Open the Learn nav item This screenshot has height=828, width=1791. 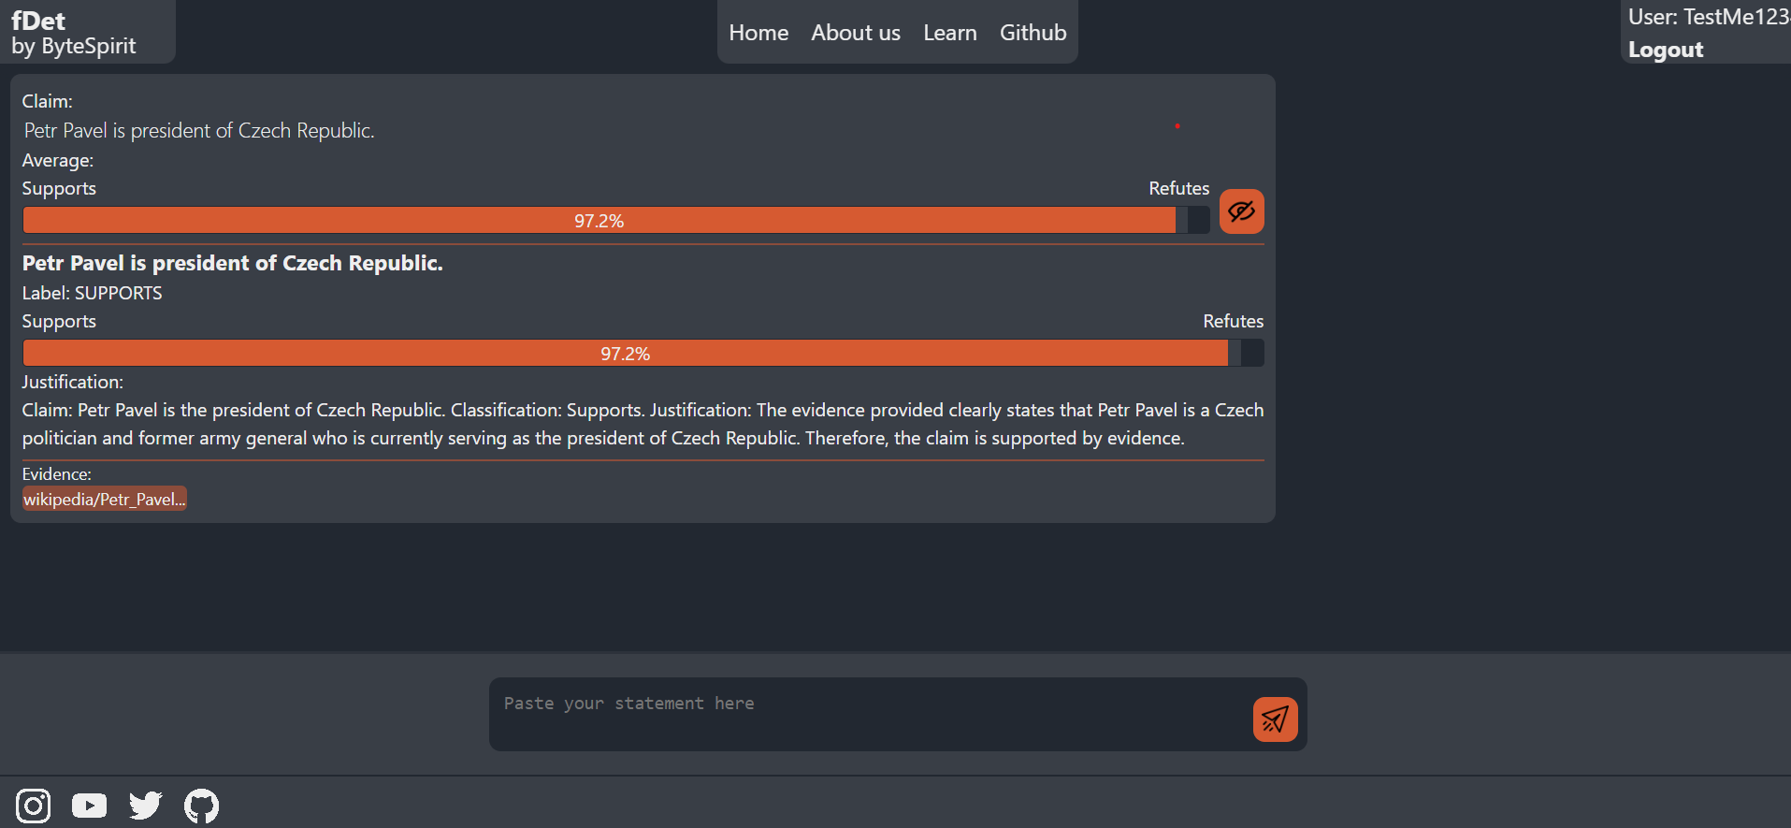(x=949, y=33)
